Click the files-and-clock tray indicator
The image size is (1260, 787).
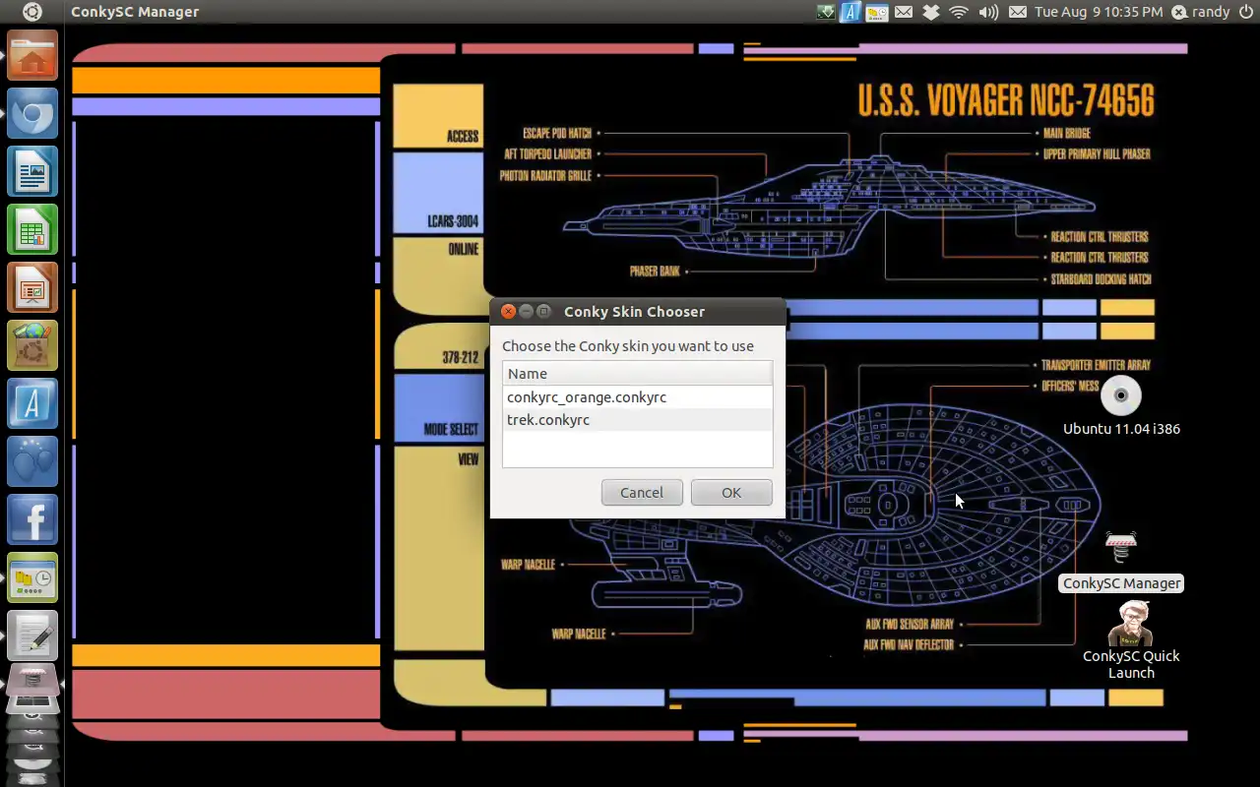click(876, 12)
